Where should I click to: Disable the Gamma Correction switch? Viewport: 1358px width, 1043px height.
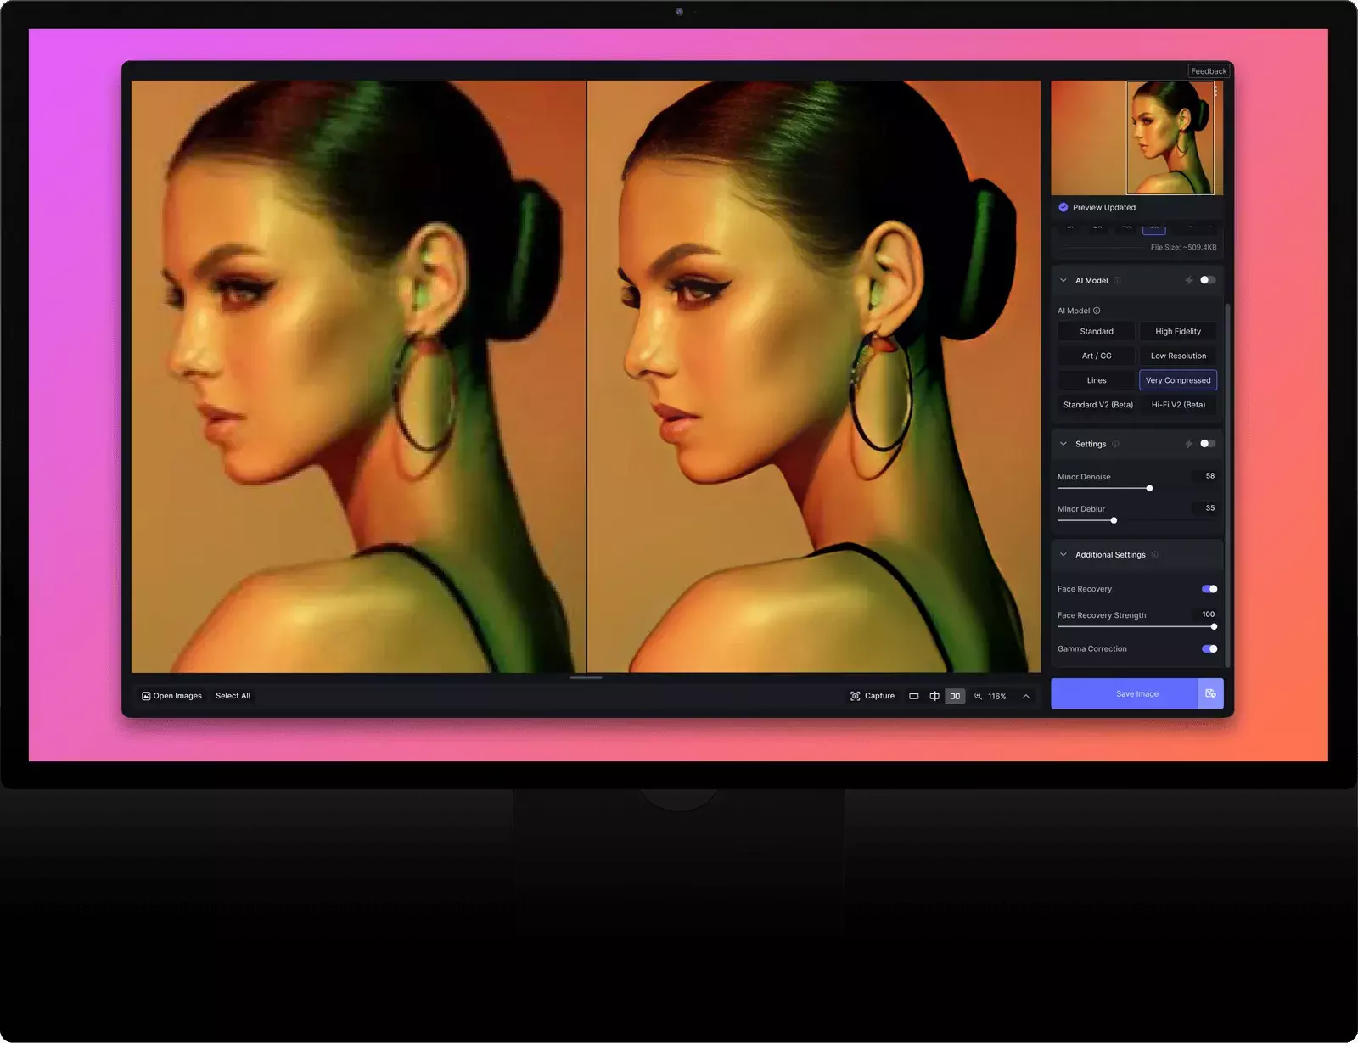click(x=1209, y=649)
